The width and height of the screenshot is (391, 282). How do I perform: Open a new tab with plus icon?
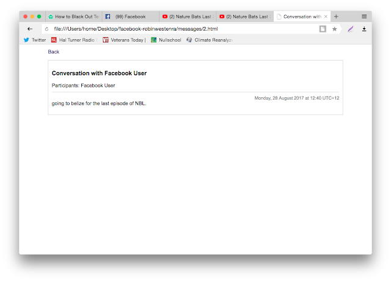coord(336,17)
